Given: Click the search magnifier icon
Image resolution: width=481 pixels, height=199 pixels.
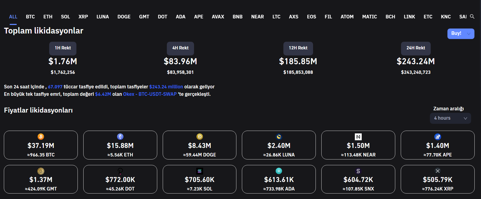Looking at the screenshot, I should click(x=472, y=16).
